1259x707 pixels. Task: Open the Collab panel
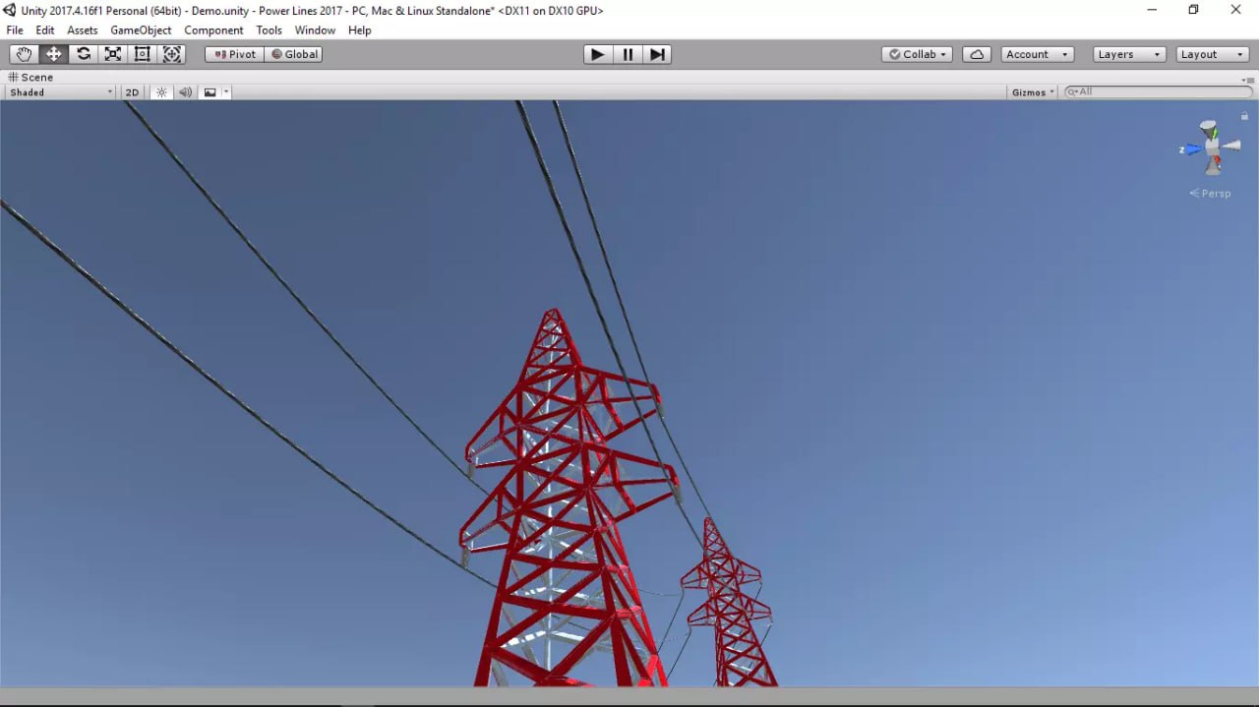pos(915,54)
